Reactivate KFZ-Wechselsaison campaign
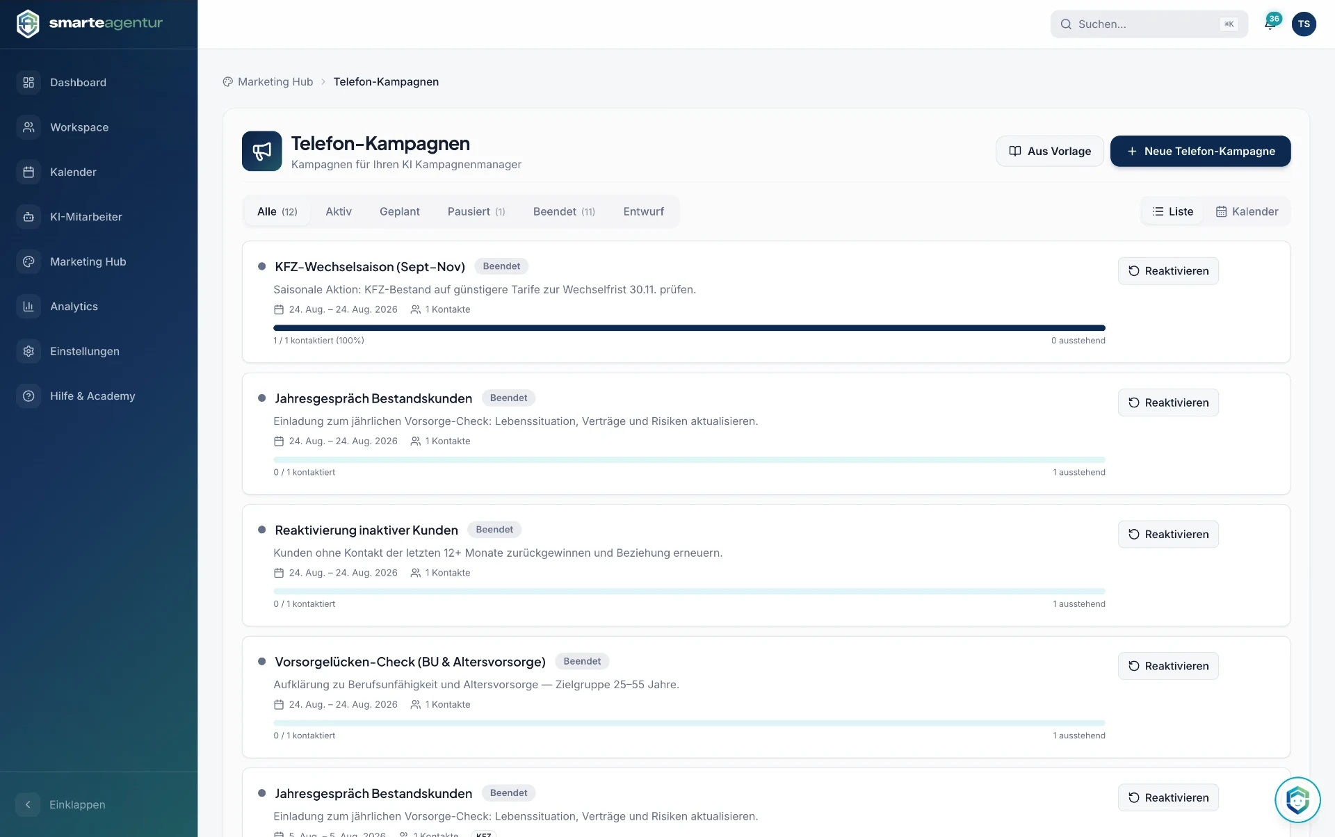The height and width of the screenshot is (837, 1335). point(1168,270)
